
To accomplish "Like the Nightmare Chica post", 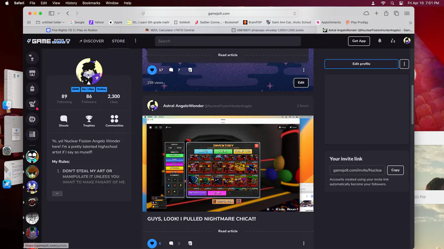I will pos(152,243).
